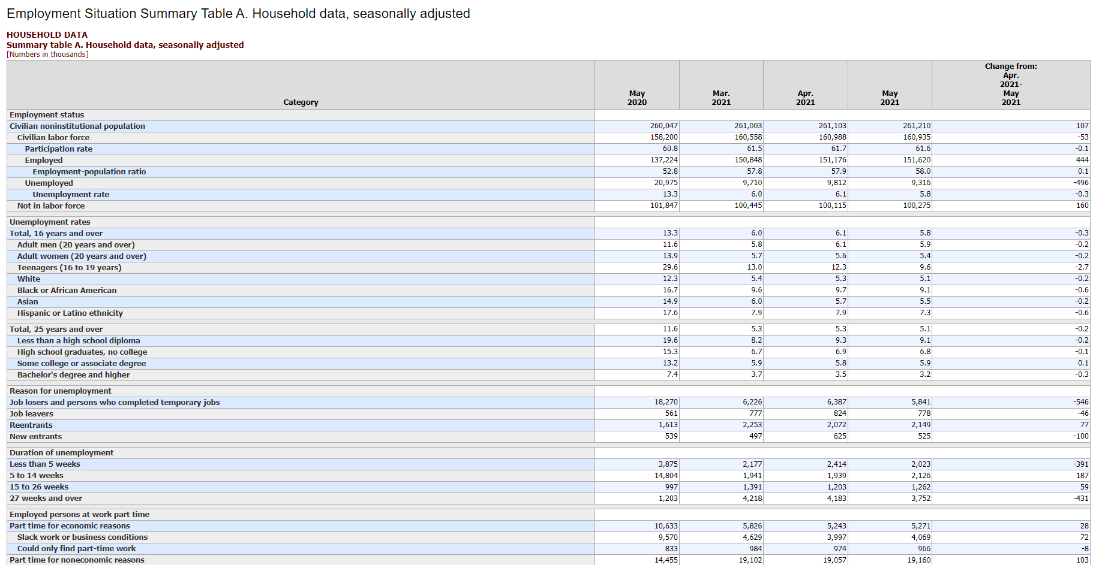Click the value 151,620 employed in May 2021

[x=917, y=160]
